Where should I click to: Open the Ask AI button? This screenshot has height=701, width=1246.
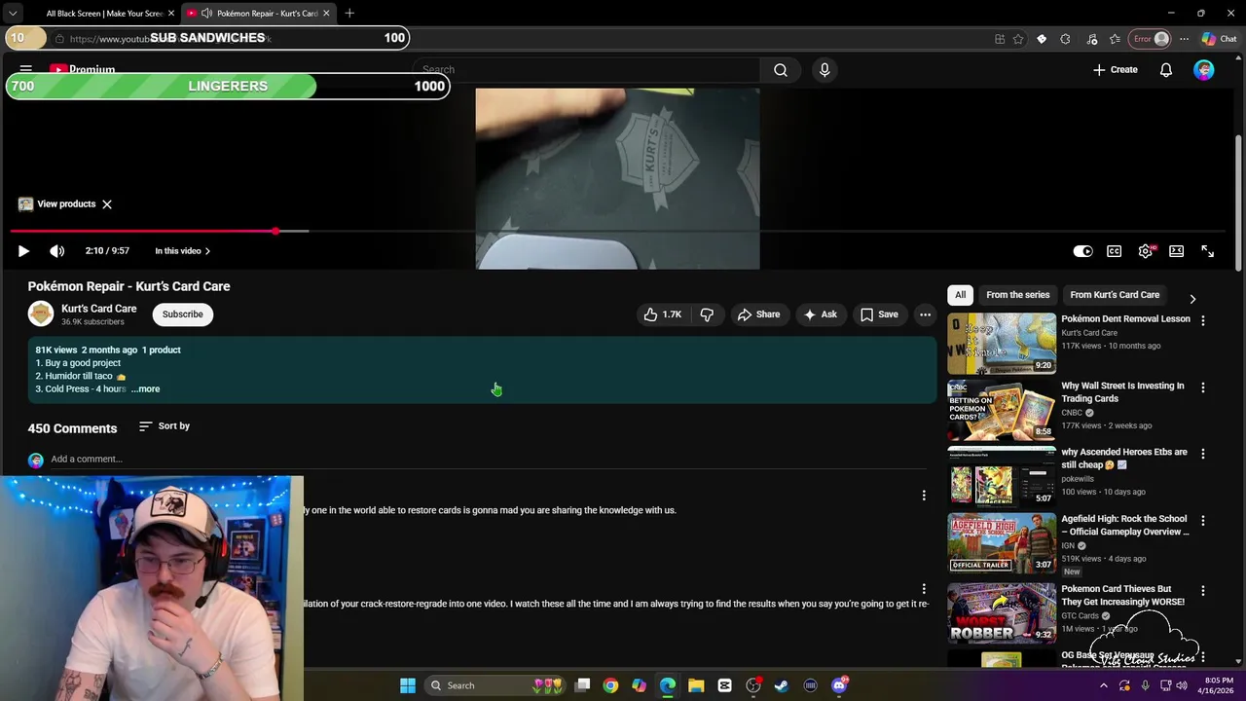pos(820,314)
